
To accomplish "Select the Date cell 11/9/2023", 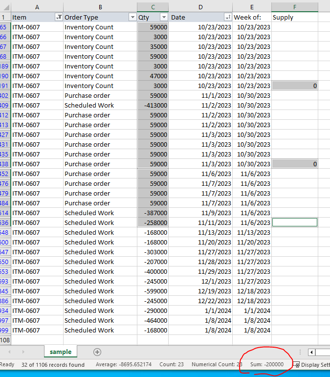I will [x=200, y=213].
